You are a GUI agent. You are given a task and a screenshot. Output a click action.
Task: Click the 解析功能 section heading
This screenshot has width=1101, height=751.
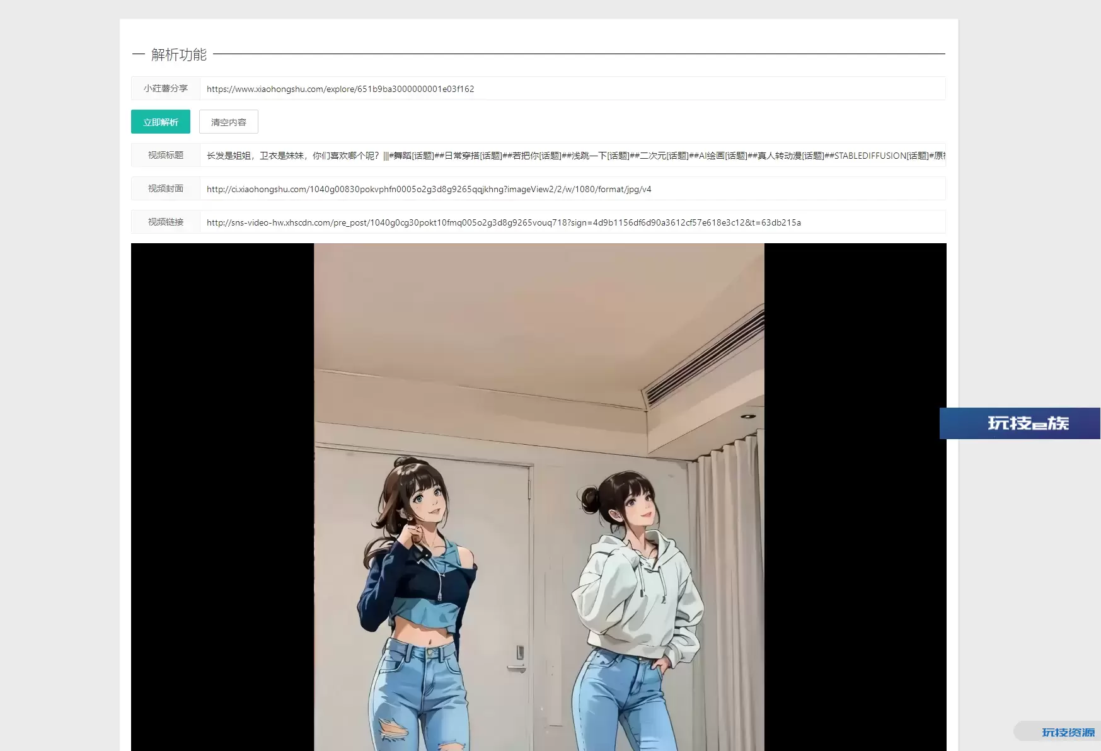(x=179, y=55)
